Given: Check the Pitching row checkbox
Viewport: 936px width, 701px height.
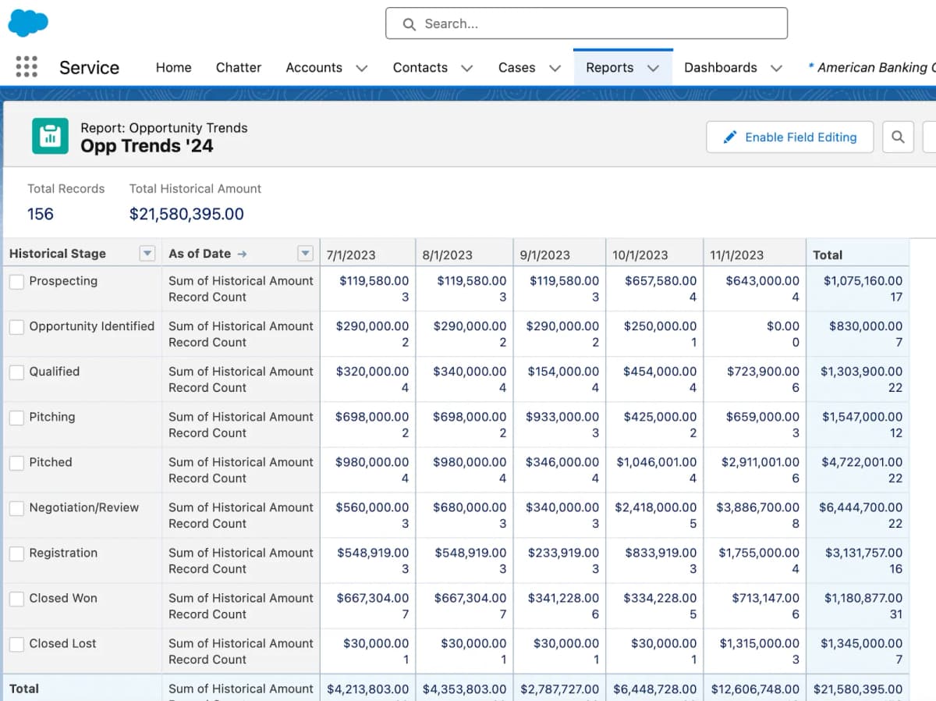Looking at the screenshot, I should coord(16,418).
